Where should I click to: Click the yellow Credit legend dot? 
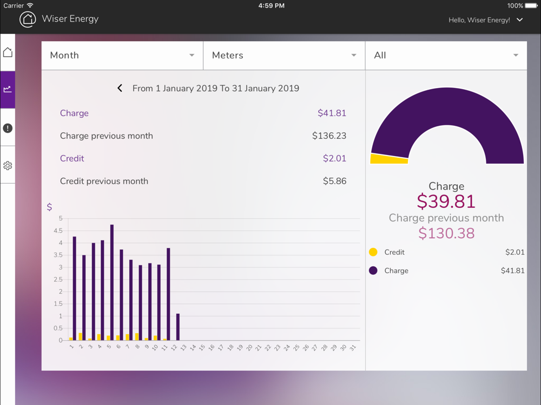(373, 252)
